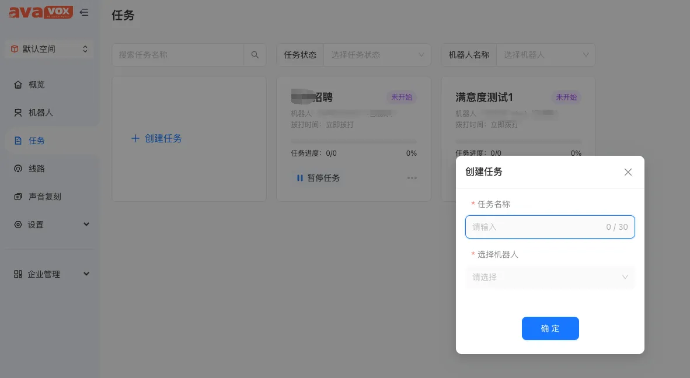The height and width of the screenshot is (378, 690).
Task: Click the search magnifier icon
Action: click(x=255, y=55)
